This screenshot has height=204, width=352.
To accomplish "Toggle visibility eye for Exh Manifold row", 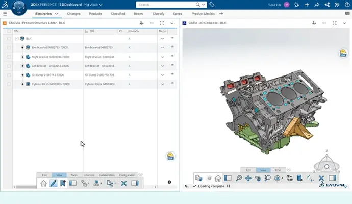I will 172,47.
